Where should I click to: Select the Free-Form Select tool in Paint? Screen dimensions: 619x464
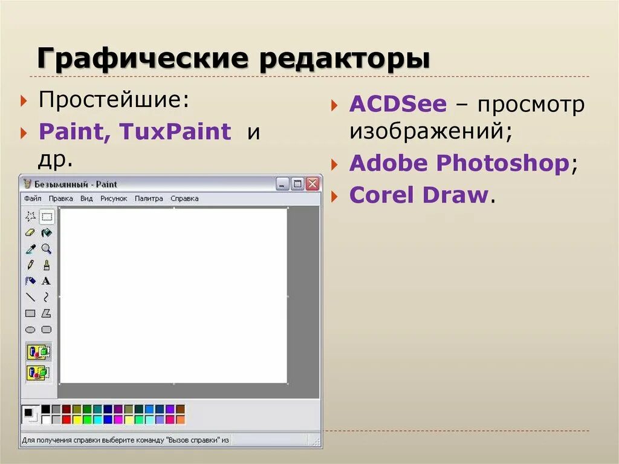click(x=30, y=216)
